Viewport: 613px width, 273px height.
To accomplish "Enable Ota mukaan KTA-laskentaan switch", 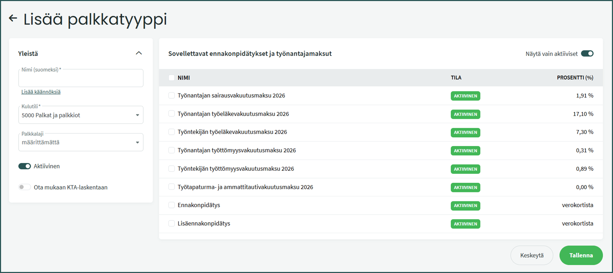I will point(25,187).
